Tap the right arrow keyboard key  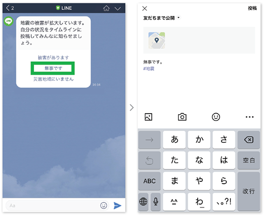pos(149,140)
